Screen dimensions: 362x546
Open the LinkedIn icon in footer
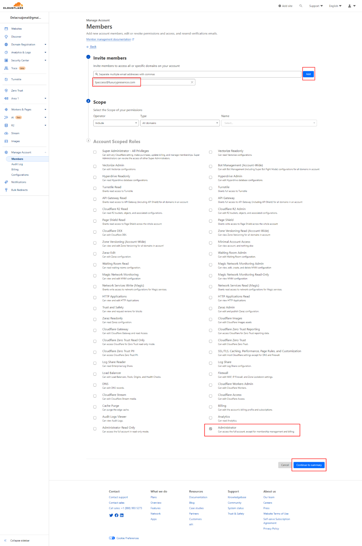122,515
